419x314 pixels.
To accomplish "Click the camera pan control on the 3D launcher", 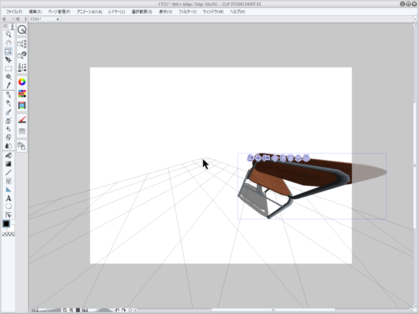I will [258, 158].
